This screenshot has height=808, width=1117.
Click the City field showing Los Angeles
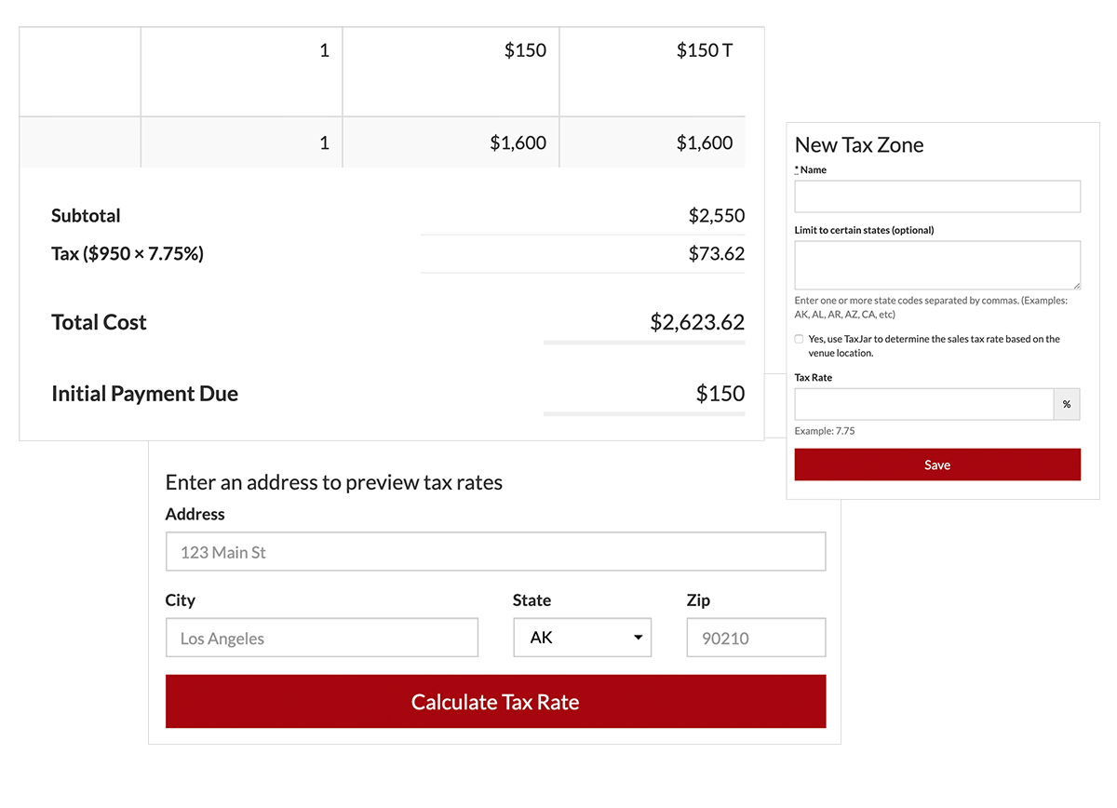tap(322, 638)
